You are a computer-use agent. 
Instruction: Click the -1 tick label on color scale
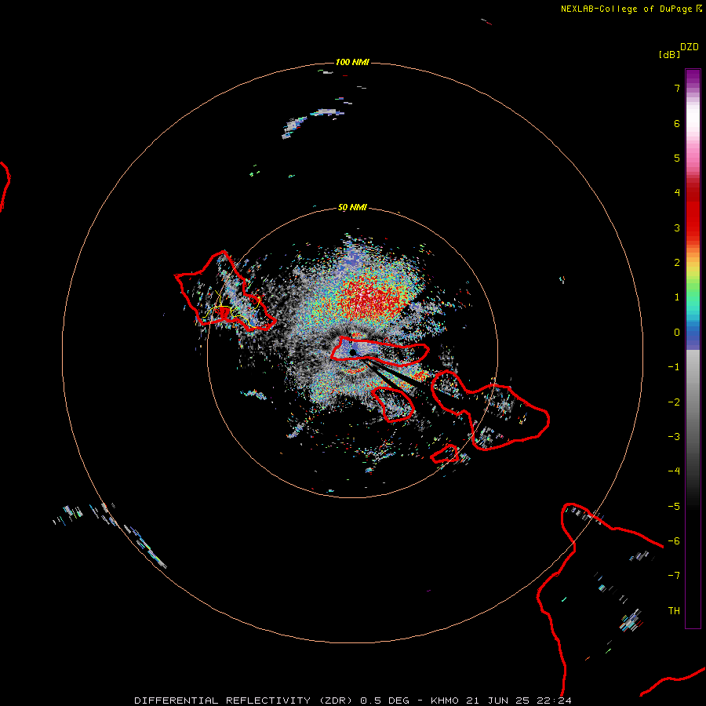[x=674, y=367]
